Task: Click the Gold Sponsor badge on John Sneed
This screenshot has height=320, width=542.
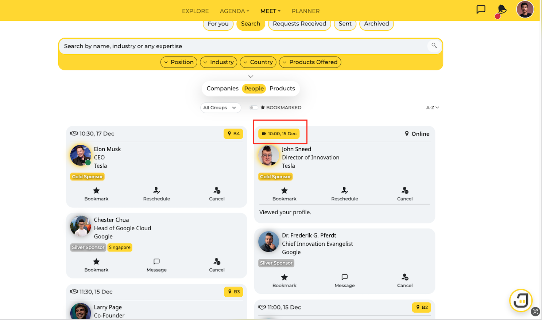Action: click(x=275, y=177)
